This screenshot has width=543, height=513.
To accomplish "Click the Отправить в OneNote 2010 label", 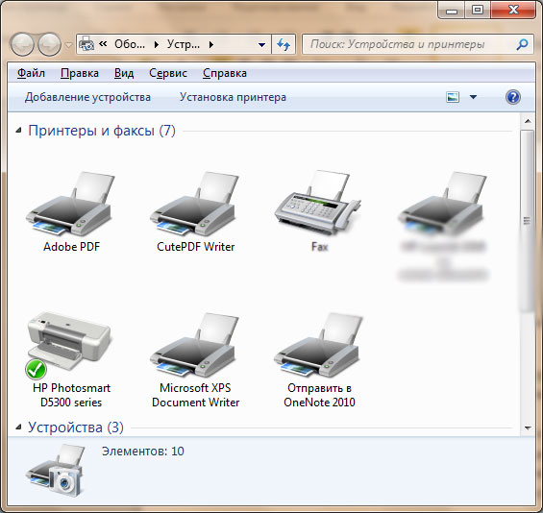I will (x=319, y=395).
